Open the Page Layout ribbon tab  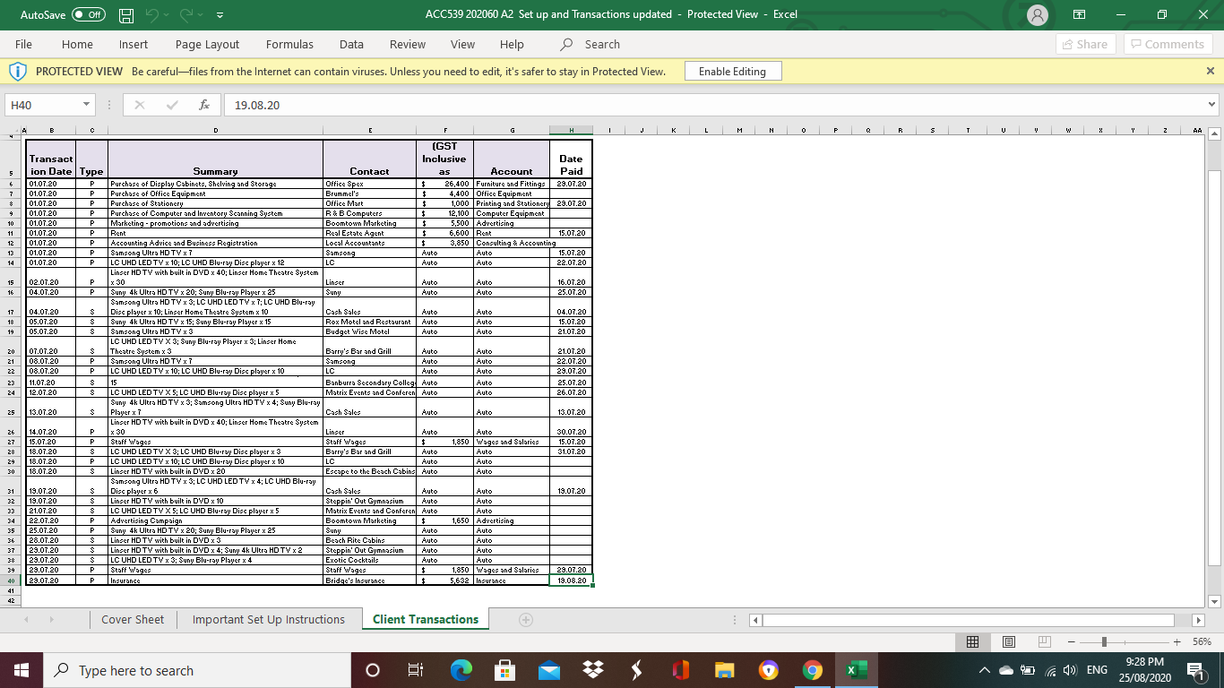coord(207,44)
